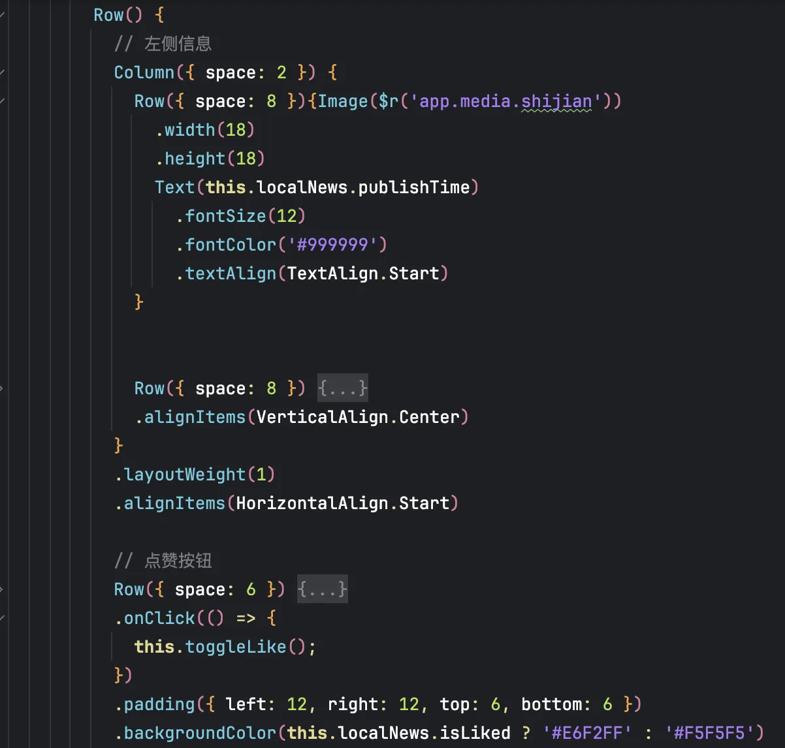Click 'Row()' on the first line
This screenshot has height=748, width=785.
[118, 15]
